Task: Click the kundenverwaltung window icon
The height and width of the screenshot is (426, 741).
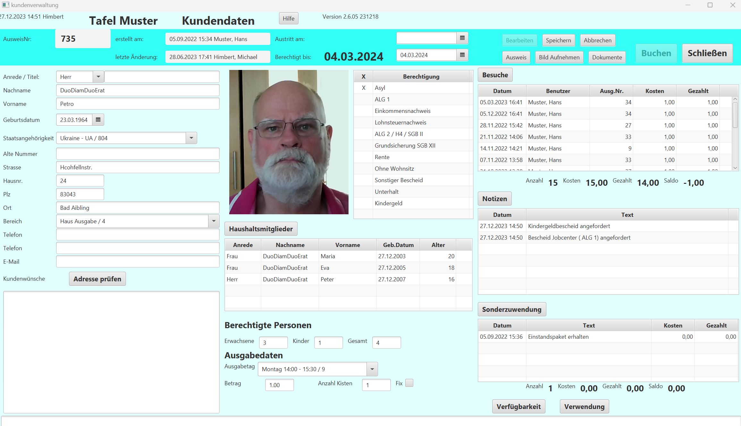Action: [x=5, y=5]
